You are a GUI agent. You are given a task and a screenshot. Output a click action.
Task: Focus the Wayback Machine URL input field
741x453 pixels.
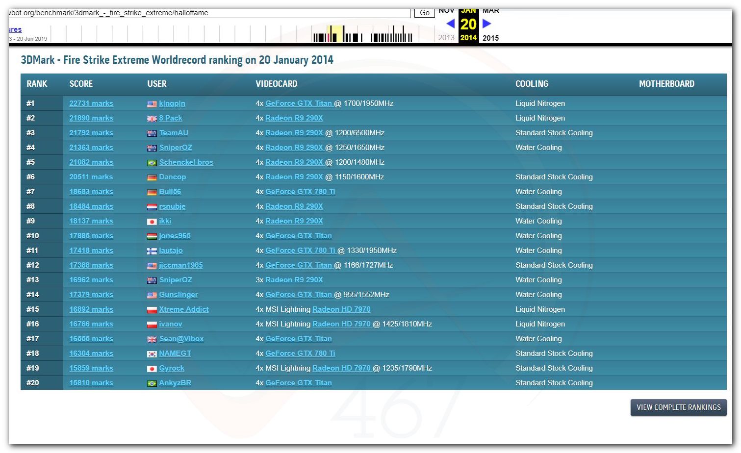click(x=209, y=13)
